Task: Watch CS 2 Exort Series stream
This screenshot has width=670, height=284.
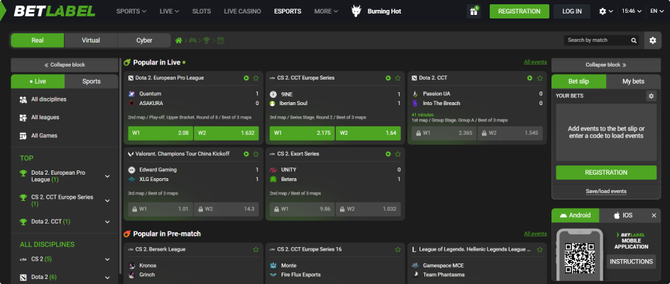Action: (x=388, y=154)
